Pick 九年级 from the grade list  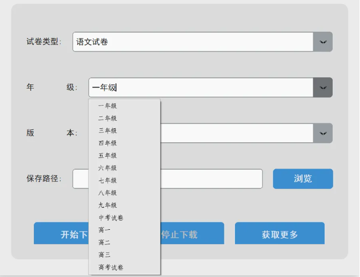(108, 205)
